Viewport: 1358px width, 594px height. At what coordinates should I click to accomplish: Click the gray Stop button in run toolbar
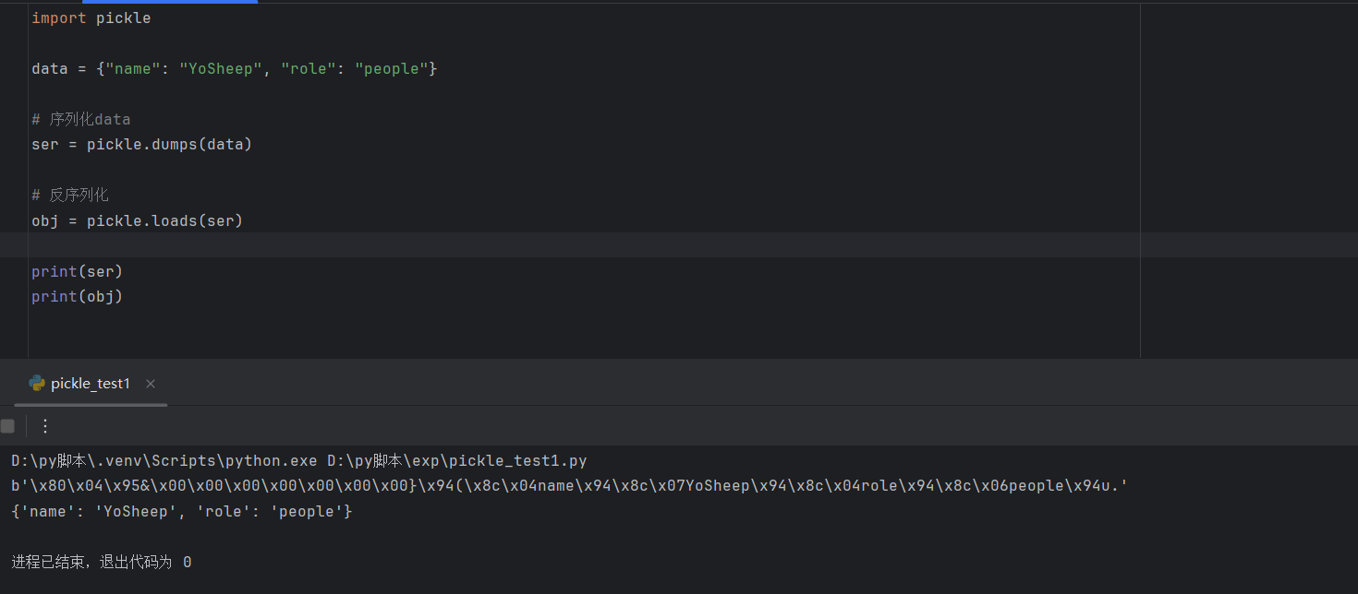tap(7, 426)
